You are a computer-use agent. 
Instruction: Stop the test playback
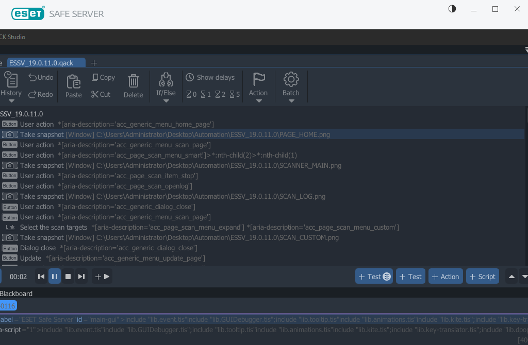pos(68,277)
